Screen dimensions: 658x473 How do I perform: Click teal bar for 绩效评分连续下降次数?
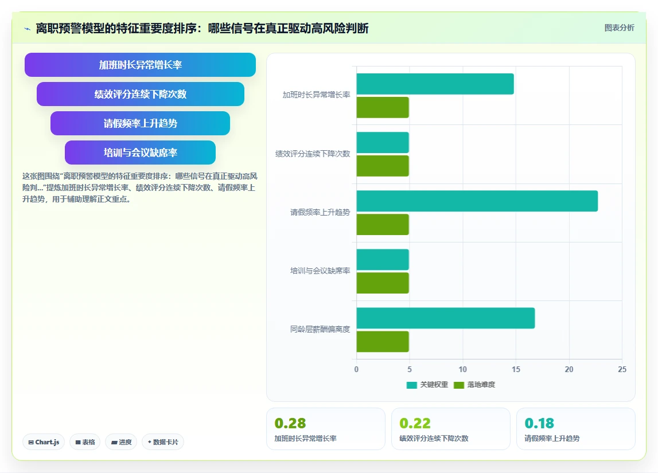pyautogui.click(x=383, y=143)
